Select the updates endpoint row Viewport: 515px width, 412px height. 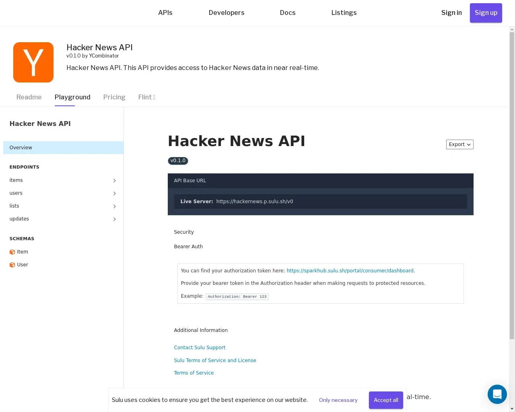click(x=63, y=219)
